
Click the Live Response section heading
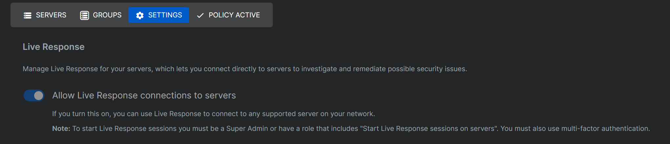point(54,47)
